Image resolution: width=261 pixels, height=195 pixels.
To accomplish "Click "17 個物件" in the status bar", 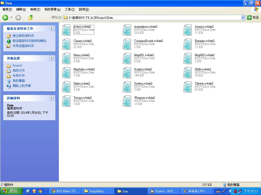I will 7,185.
